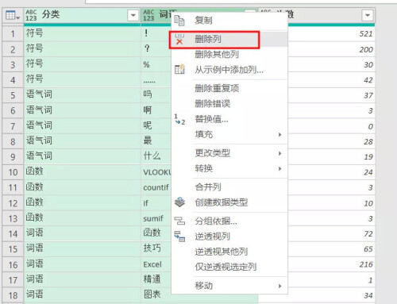Screen dimensions: 397x304
Task: Click the 创建数据类型 icon
Action: click(179, 202)
